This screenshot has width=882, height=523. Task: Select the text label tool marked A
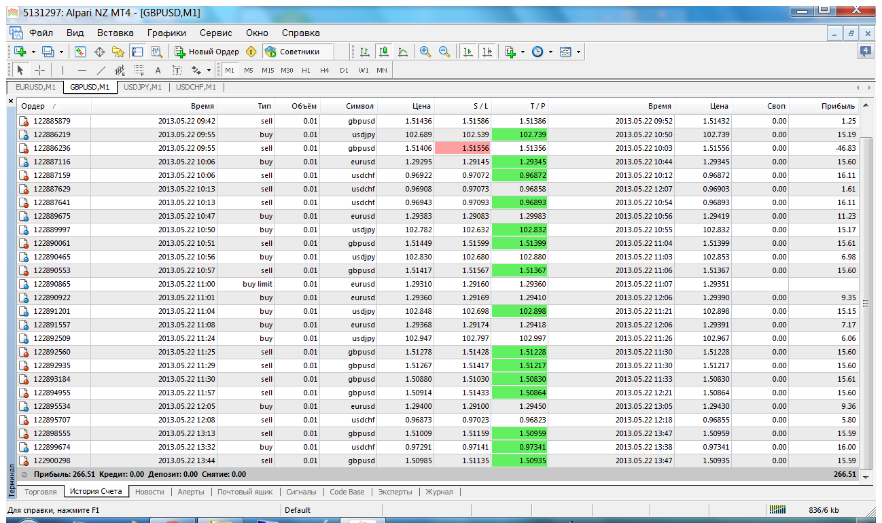[158, 70]
